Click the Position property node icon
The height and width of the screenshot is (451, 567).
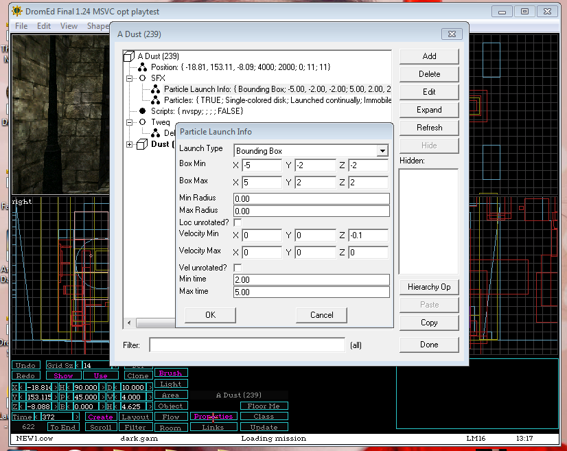click(x=142, y=67)
